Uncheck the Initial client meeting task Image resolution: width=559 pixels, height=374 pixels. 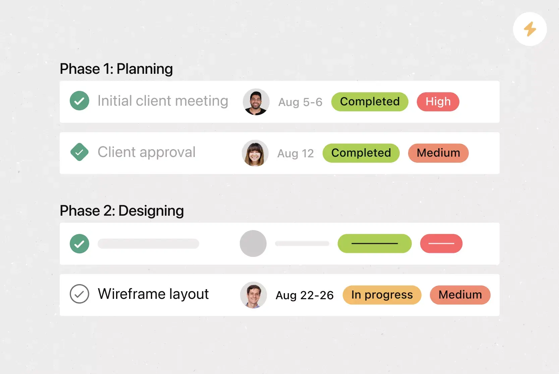pos(79,101)
